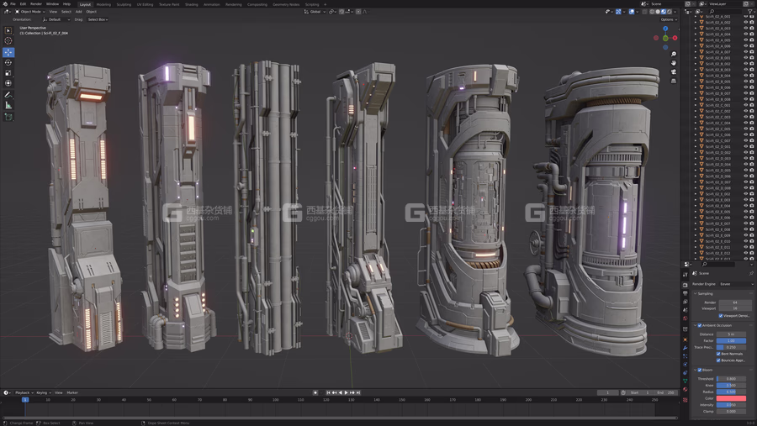
Task: Open the View Layer properties tab
Action: point(685,302)
